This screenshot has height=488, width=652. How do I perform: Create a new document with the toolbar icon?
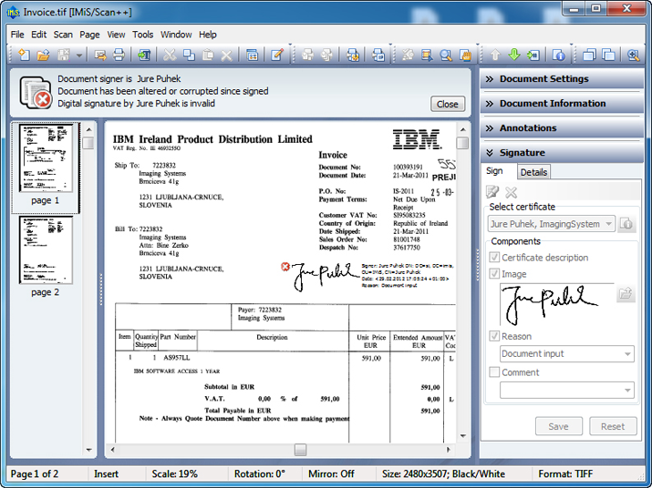tap(24, 55)
